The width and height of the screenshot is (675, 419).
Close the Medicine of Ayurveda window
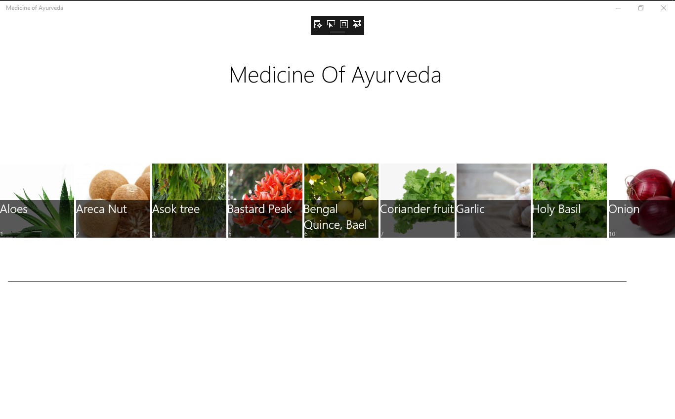coord(664,8)
